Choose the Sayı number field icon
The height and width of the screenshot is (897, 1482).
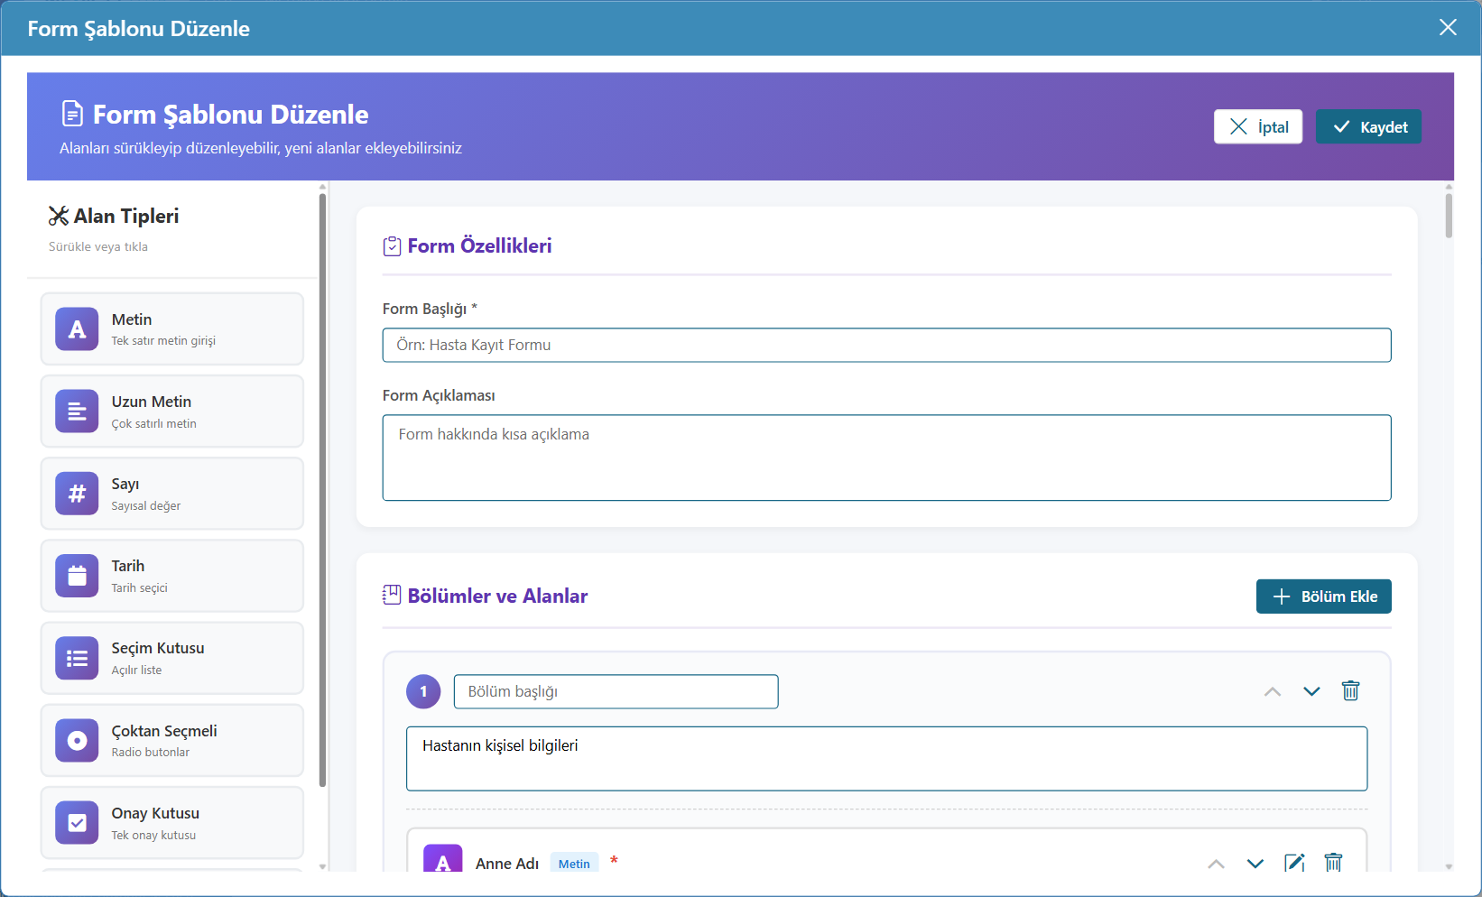77,494
